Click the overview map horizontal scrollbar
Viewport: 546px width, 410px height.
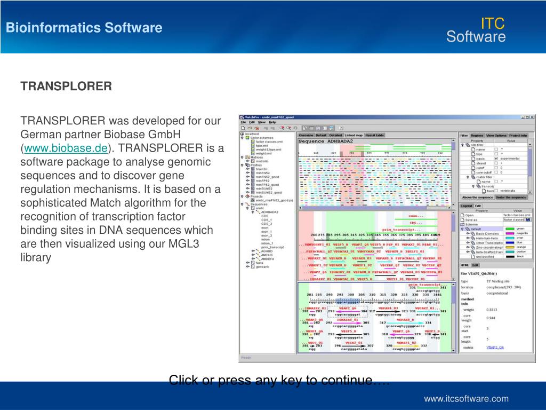pos(375,208)
